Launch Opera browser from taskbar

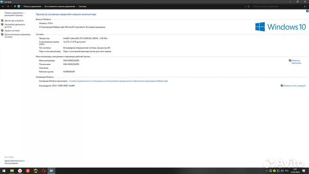coord(43,171)
